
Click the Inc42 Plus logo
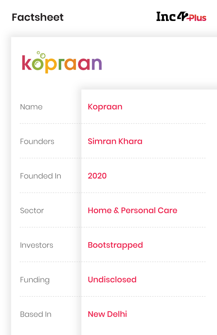point(181,17)
